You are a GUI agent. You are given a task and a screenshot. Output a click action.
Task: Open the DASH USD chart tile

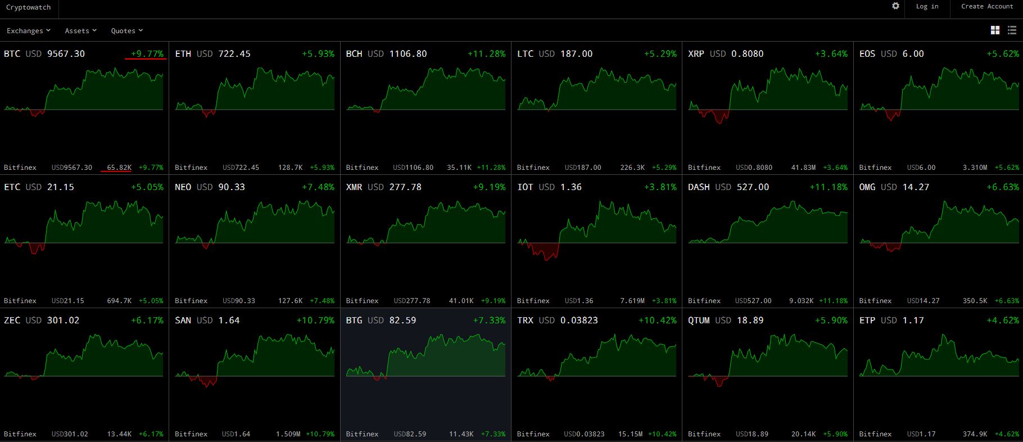pyautogui.click(x=768, y=241)
